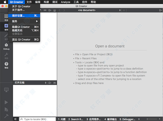Choose 关于 Qt Creator from the menu
This screenshot has height=121, width=163.
[x=24, y=7]
